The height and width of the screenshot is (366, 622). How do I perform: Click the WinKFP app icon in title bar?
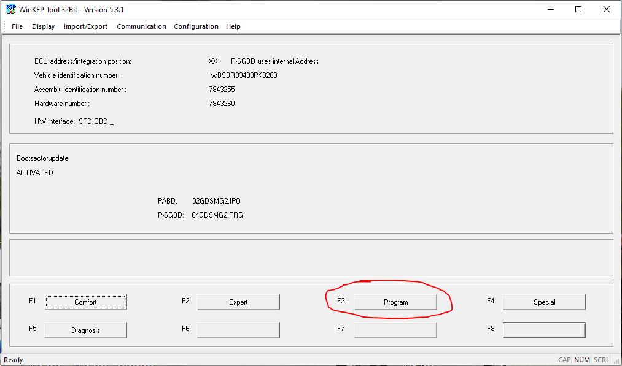click(10, 10)
